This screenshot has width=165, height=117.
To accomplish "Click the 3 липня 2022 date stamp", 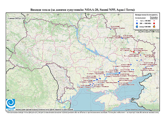I will (17, 18).
